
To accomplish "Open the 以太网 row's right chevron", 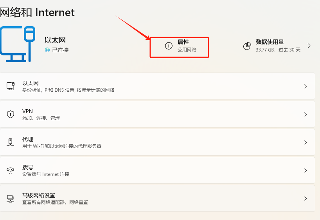I will coord(306,86).
